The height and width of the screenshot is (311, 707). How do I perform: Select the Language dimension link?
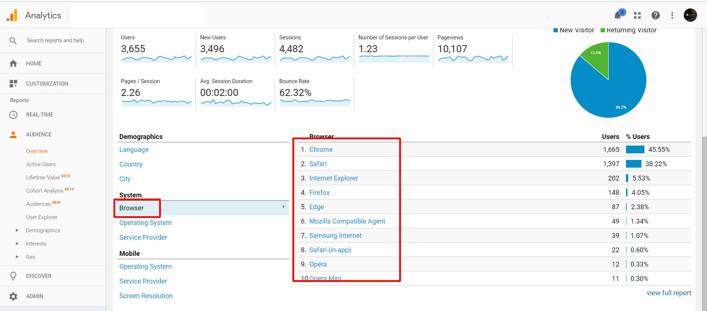[x=134, y=150]
